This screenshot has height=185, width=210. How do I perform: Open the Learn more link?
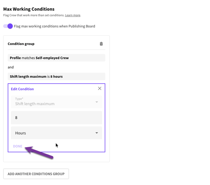pos(73,15)
